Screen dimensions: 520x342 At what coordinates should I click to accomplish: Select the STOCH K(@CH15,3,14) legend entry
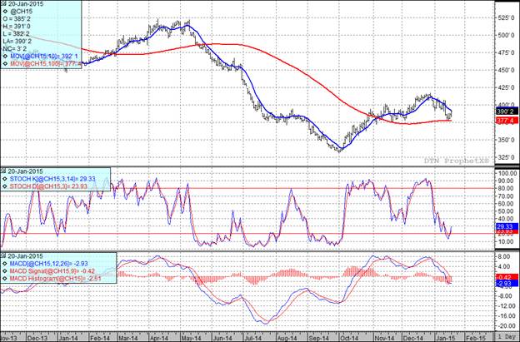[x=52, y=179]
